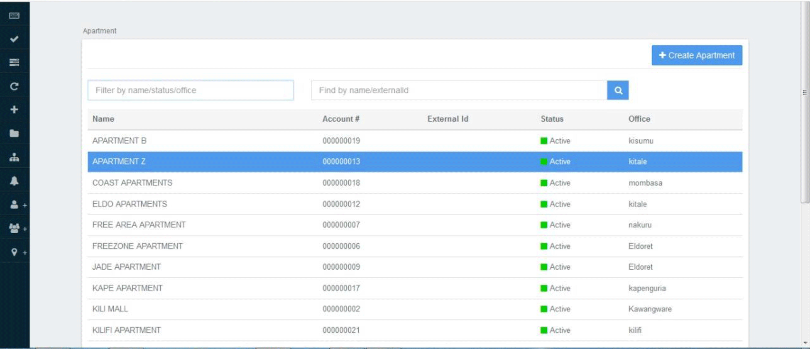Click Eldoret office in JADE APARTMENT row
Screen dimensions: 810x349
640,267
